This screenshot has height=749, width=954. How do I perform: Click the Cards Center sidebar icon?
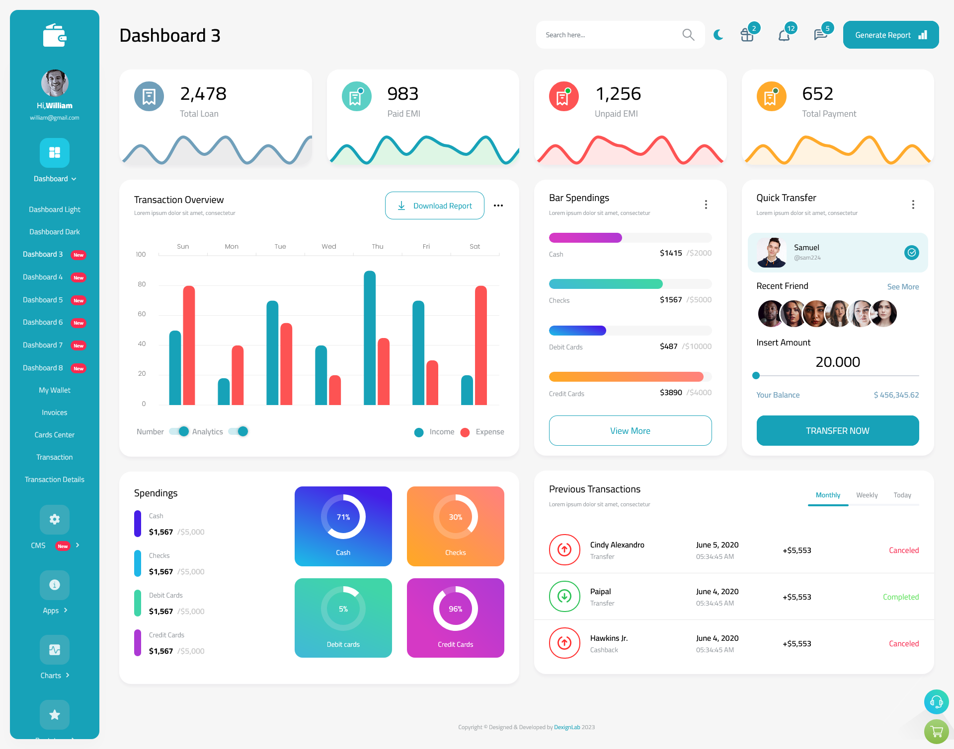click(54, 434)
